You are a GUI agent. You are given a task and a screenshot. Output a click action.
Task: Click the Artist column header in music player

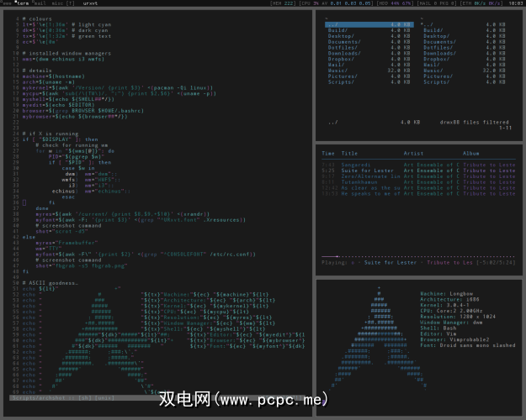click(413, 154)
